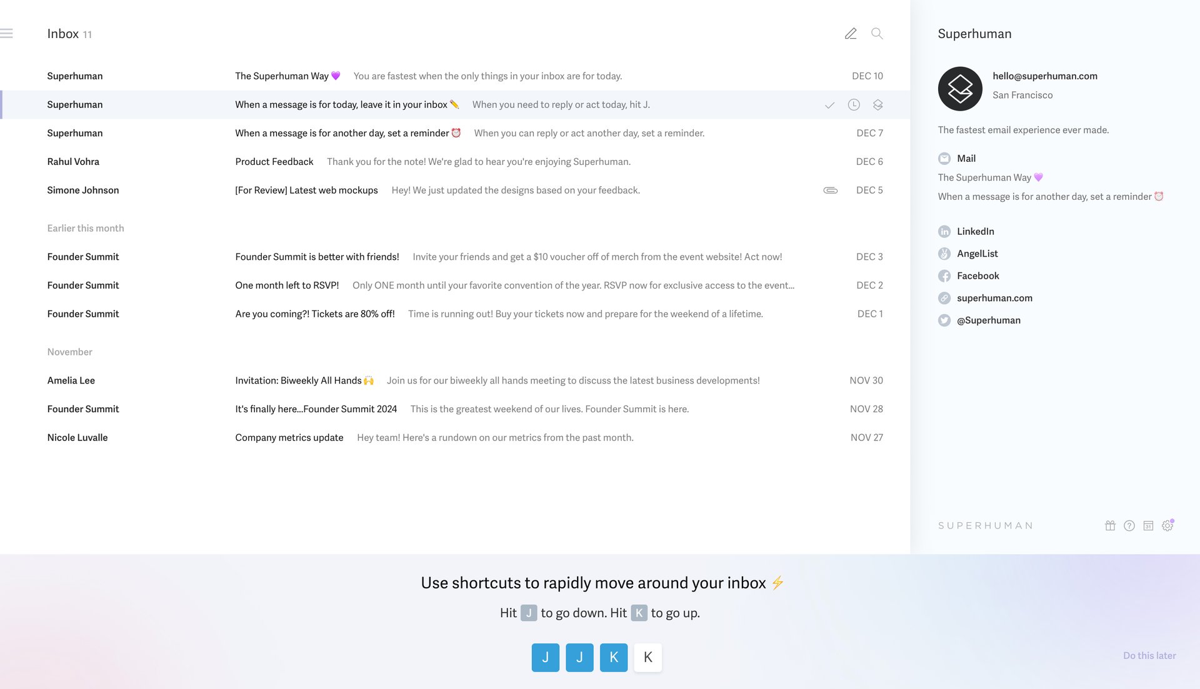Screen dimensions: 1200x689
Task: Click the Mail envelope icon in the sidebar
Action: (x=944, y=158)
